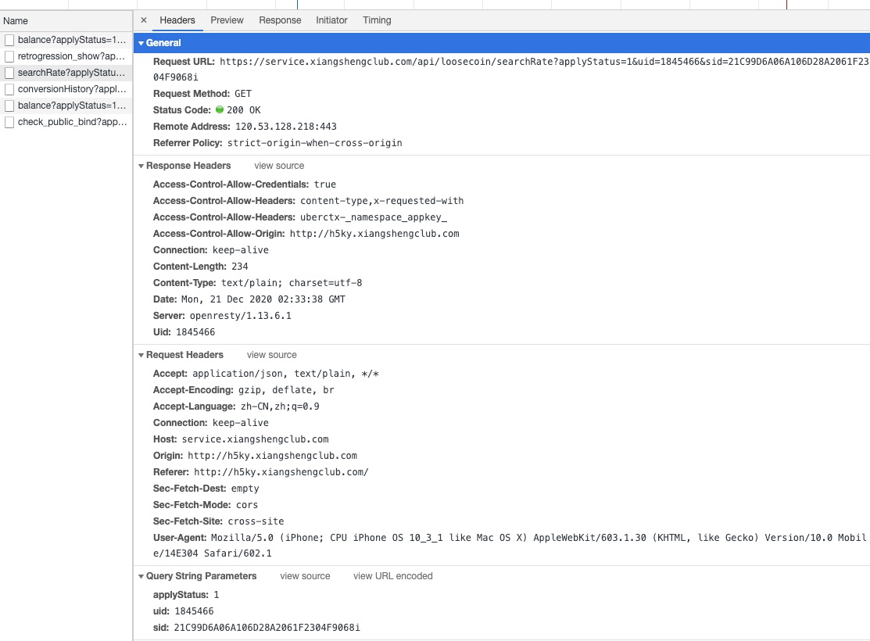Check the first balance request checkbox
Screen dimensions: 870x641
pyautogui.click(x=10, y=40)
